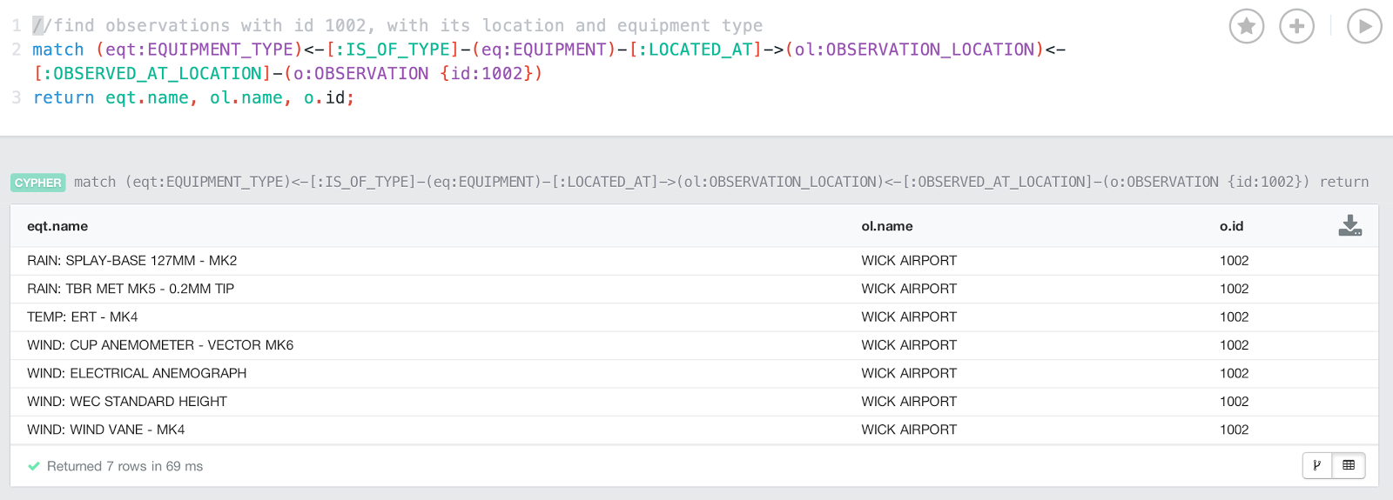1393x500 pixels.
Task: Select cell RAIN: TBR MET MK5 - 0.2MM TIP
Action: tap(131, 289)
